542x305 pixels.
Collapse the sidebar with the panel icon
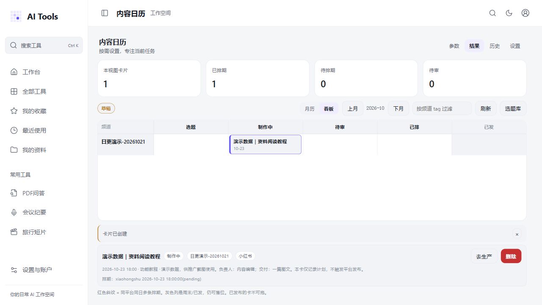click(105, 13)
